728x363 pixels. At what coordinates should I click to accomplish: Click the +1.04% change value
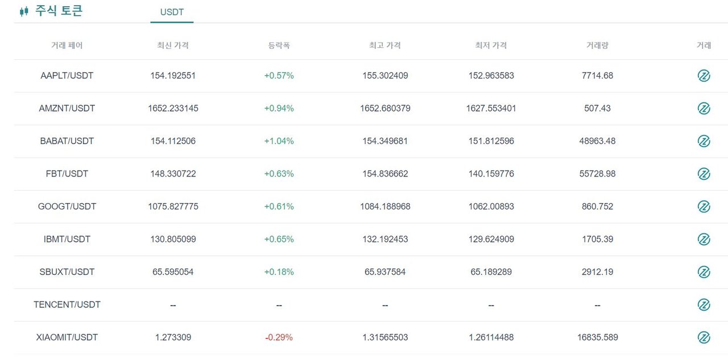[x=279, y=141]
